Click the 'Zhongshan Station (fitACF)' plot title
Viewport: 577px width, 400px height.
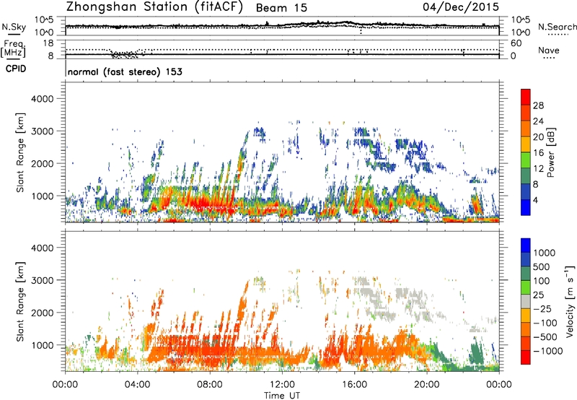point(154,7)
